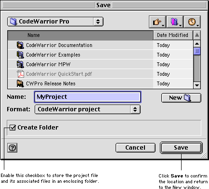Click folder icon in CodeWarrior Pro popup
The image size is (209, 189).
tap(13, 22)
